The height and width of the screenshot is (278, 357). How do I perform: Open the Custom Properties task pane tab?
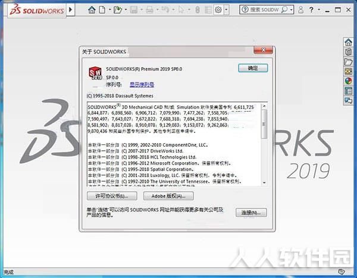click(x=348, y=91)
